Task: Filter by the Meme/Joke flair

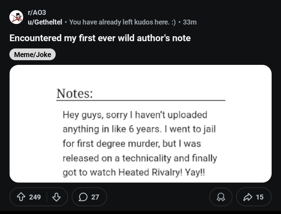Action: click(33, 54)
